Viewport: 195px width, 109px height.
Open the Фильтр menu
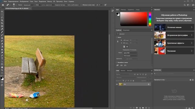coord(49,2)
